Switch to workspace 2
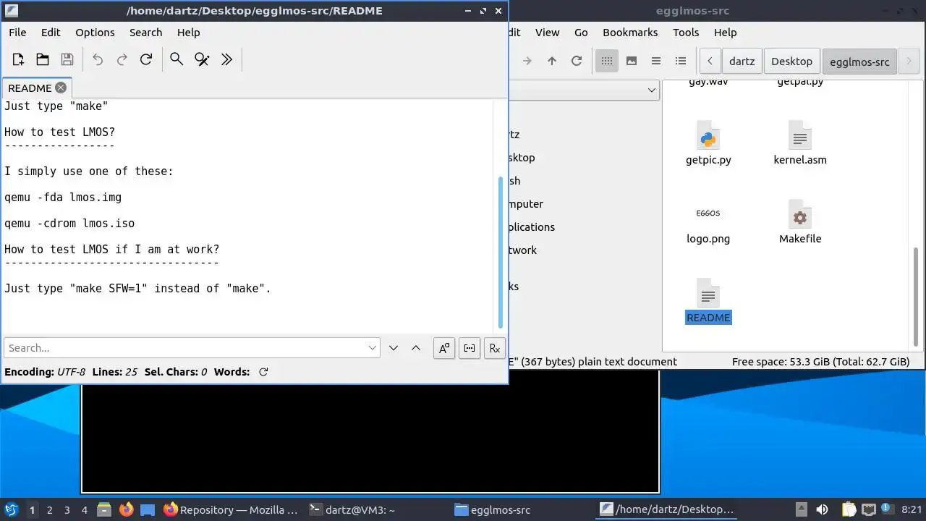The width and height of the screenshot is (926, 521). pos(49,510)
